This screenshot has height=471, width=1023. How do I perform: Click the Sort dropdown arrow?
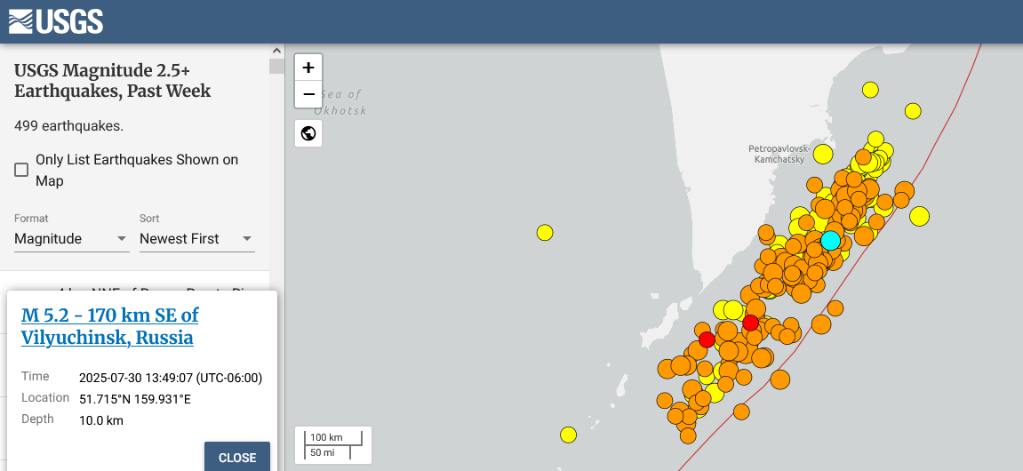(x=247, y=239)
